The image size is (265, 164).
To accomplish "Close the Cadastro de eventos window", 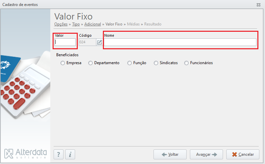I will pyautogui.click(x=258, y=5).
